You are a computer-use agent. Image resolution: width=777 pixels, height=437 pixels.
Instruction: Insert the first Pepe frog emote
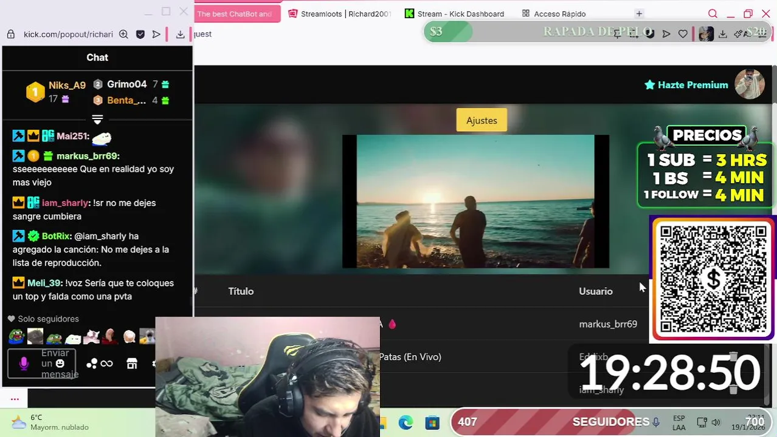(16, 336)
